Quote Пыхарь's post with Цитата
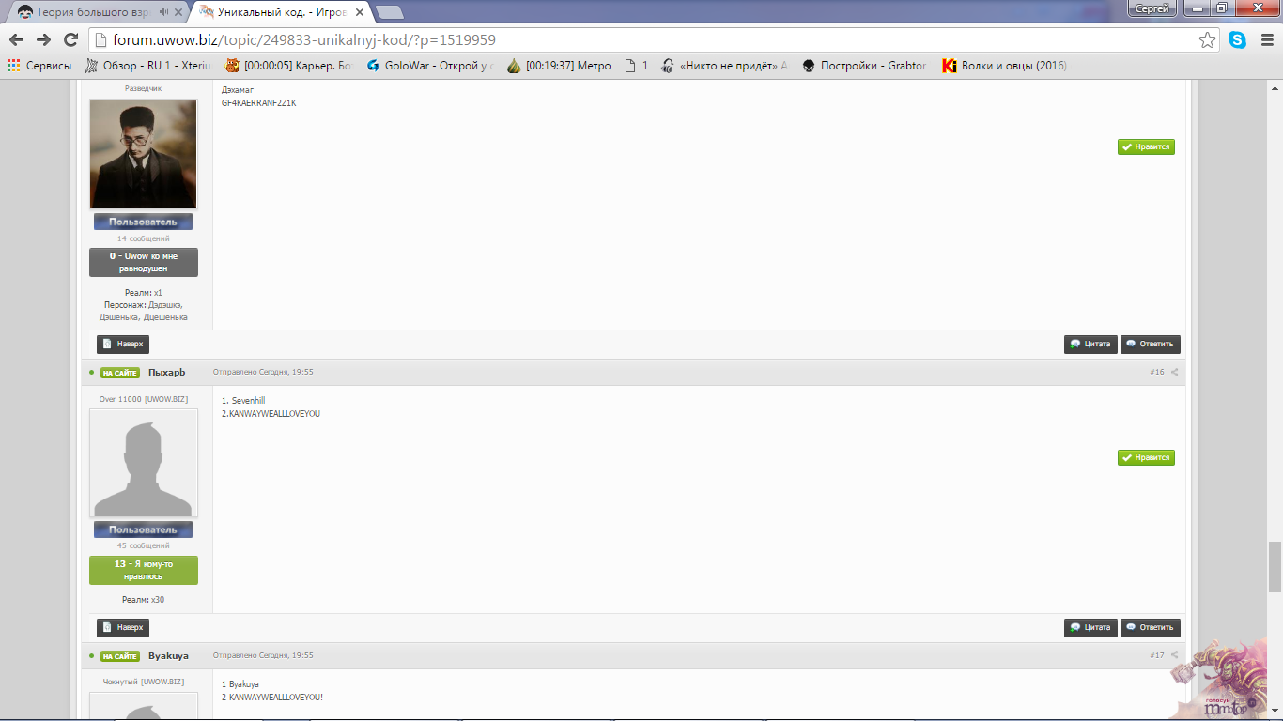This screenshot has width=1283, height=721. coord(1090,628)
